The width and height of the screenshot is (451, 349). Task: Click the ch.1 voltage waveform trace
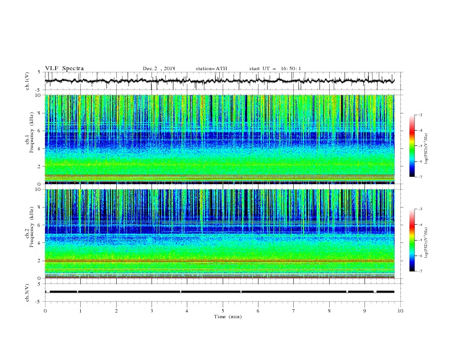point(219,81)
